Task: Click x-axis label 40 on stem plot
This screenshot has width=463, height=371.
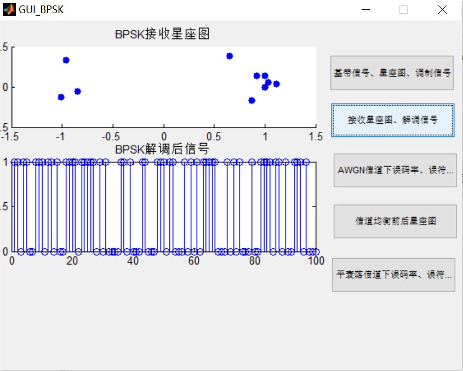Action: pyautogui.click(x=133, y=261)
